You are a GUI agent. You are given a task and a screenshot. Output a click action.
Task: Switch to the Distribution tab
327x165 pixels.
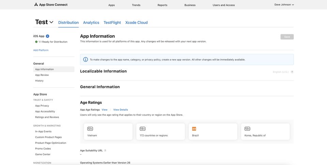[68, 22]
